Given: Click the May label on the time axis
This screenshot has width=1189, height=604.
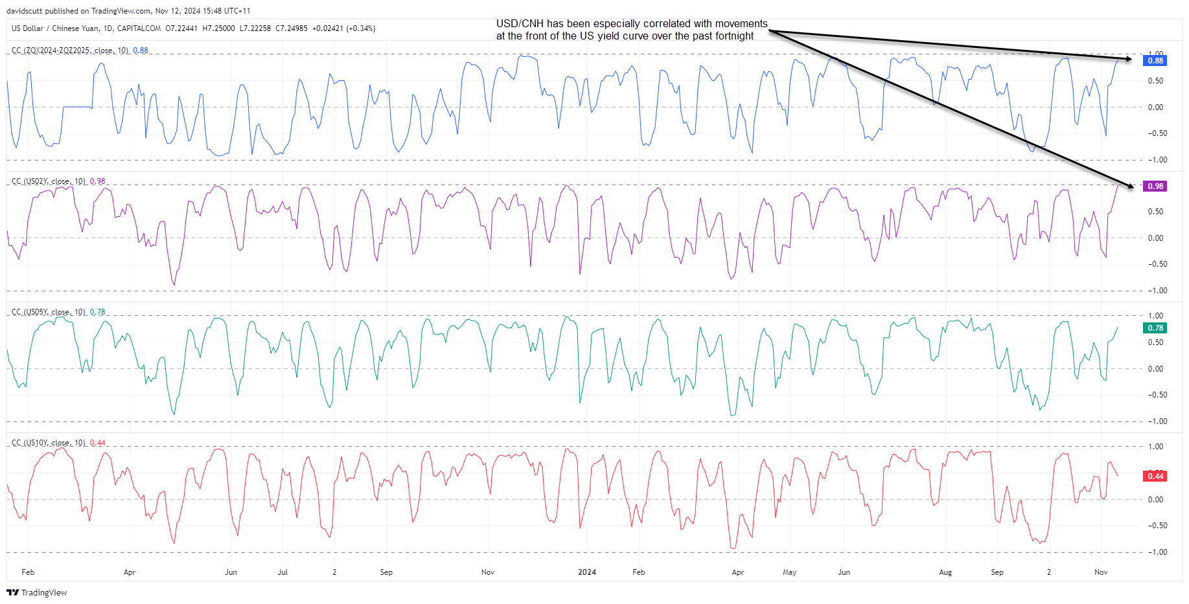Looking at the screenshot, I should [x=790, y=572].
